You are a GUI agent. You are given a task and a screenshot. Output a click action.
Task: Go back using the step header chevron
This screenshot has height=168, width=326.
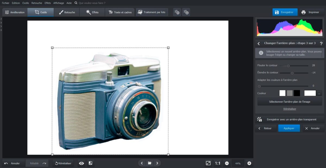[259, 43]
